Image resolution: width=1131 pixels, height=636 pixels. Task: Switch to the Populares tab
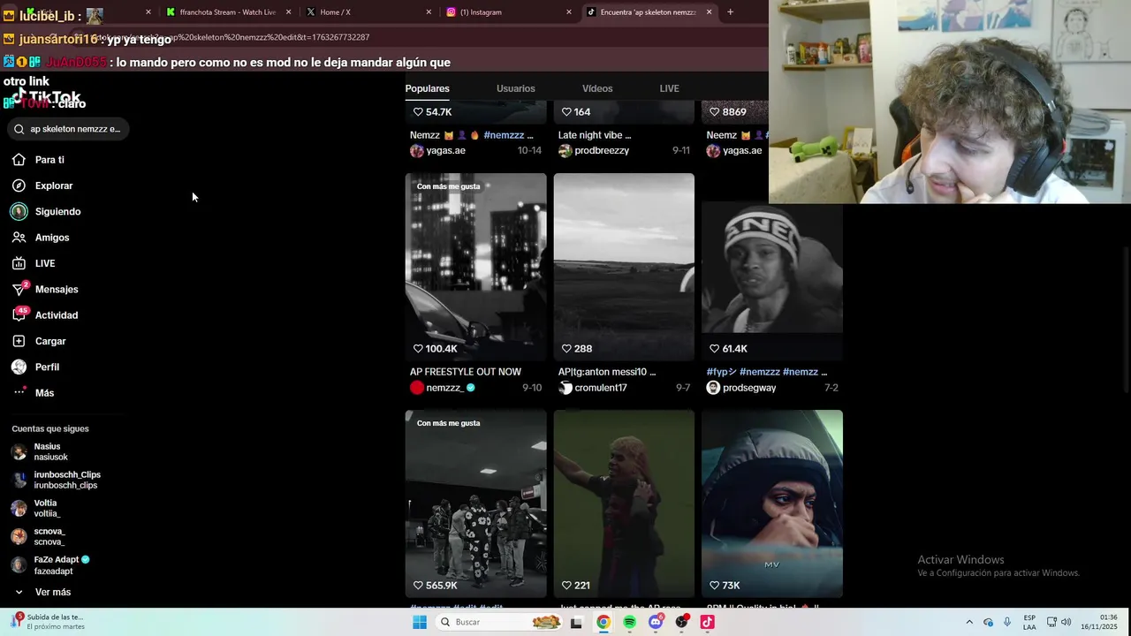click(x=428, y=88)
